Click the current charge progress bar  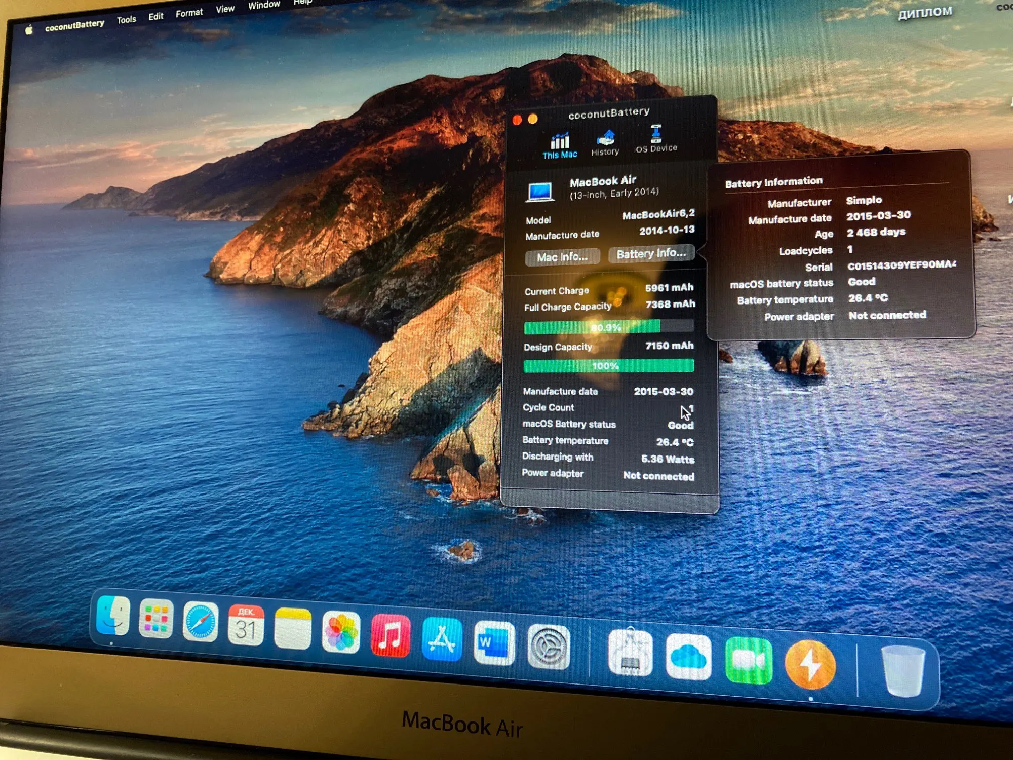[x=608, y=327]
